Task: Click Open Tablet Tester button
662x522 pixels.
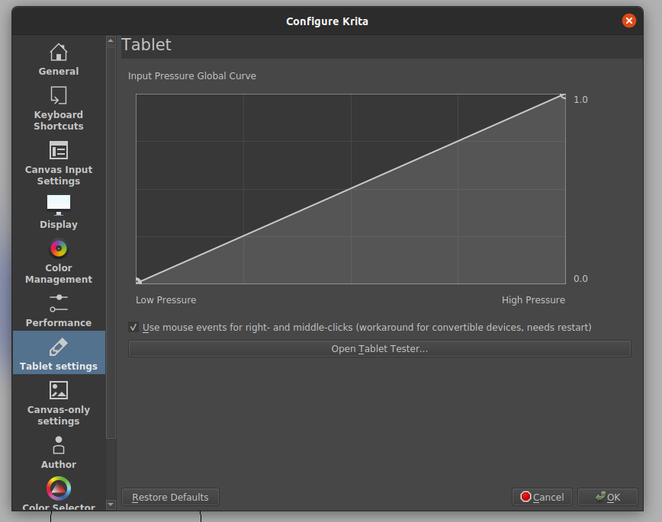Action: coord(380,348)
